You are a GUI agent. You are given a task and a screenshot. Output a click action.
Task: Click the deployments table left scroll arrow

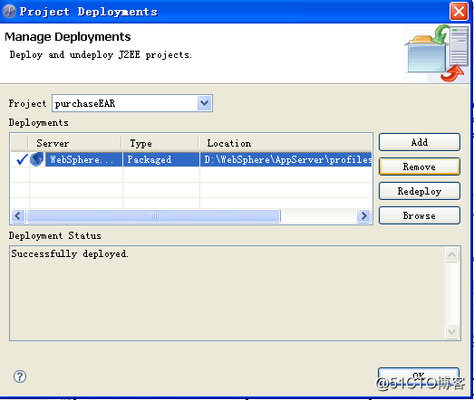18,216
